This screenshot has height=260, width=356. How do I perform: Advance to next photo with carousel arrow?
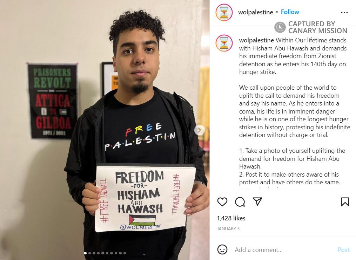(x=200, y=130)
